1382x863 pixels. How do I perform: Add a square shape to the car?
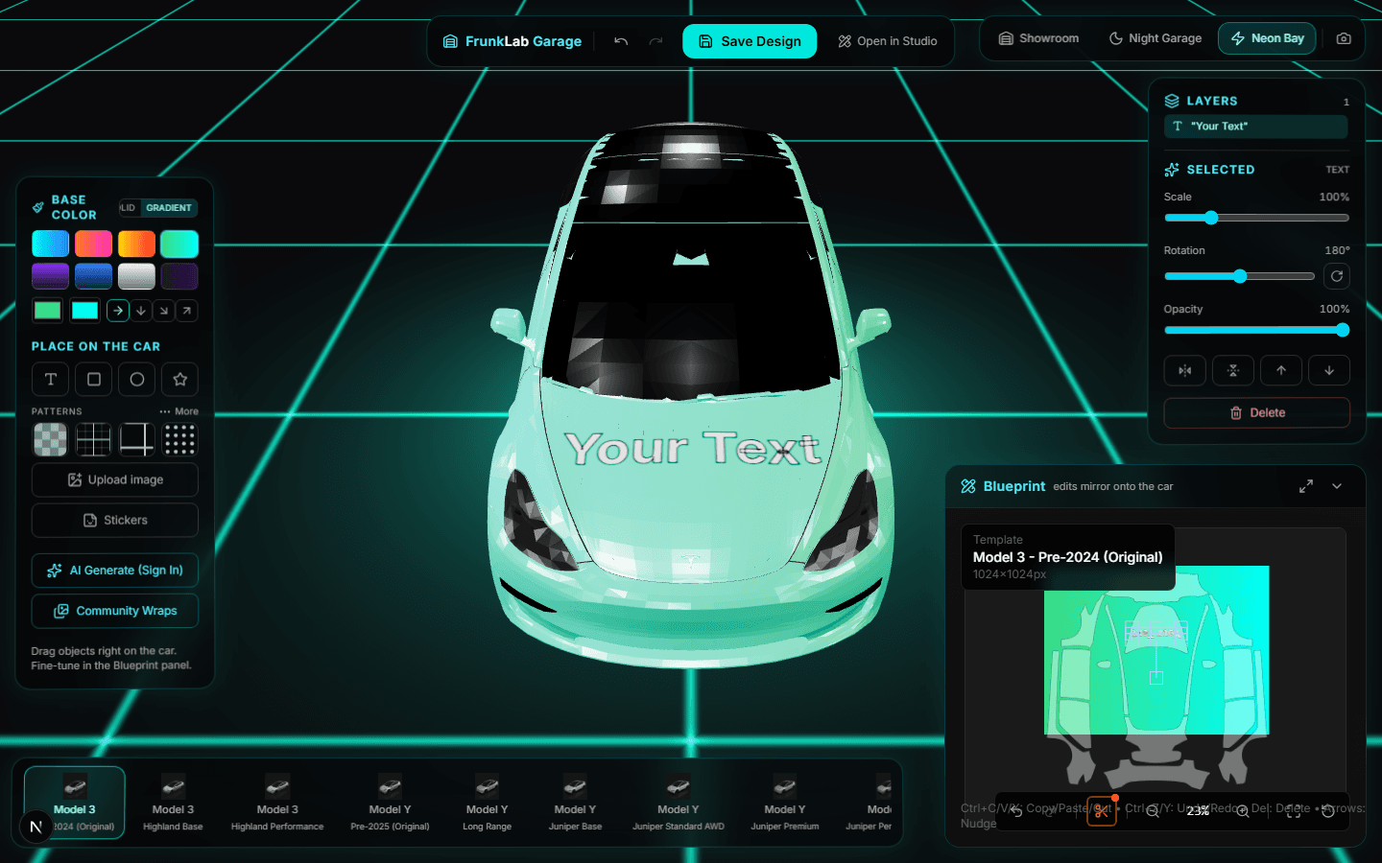tap(94, 379)
